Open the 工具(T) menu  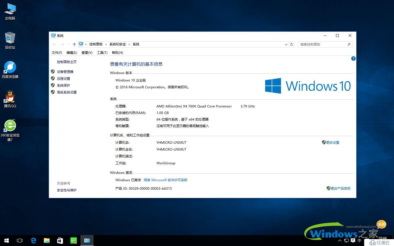point(102,52)
